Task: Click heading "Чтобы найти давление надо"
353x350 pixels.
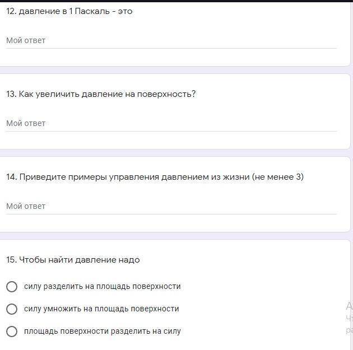Action: click(x=73, y=260)
